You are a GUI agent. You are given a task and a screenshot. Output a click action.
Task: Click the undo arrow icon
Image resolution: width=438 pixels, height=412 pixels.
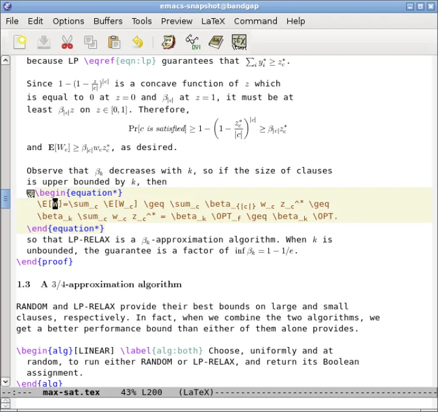coord(137,42)
